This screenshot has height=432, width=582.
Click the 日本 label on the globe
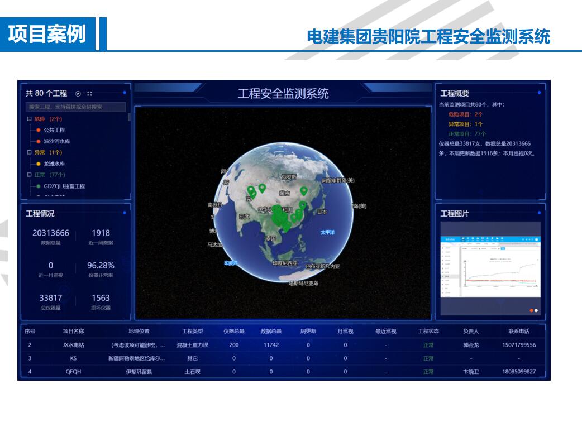(x=322, y=212)
